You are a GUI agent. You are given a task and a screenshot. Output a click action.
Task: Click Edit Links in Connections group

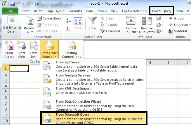(47, 31)
